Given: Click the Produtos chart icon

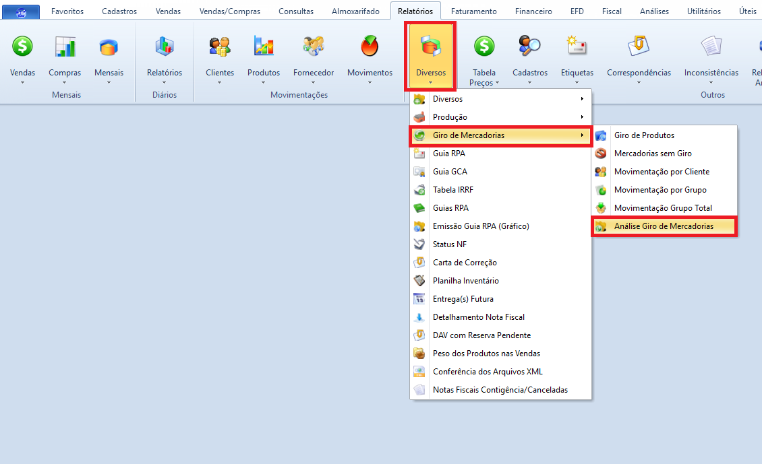Looking at the screenshot, I should (264, 46).
